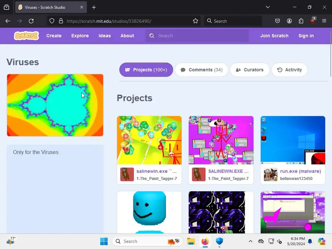Click the Scratch logo in the navbar
The height and width of the screenshot is (249, 332).
(x=27, y=36)
